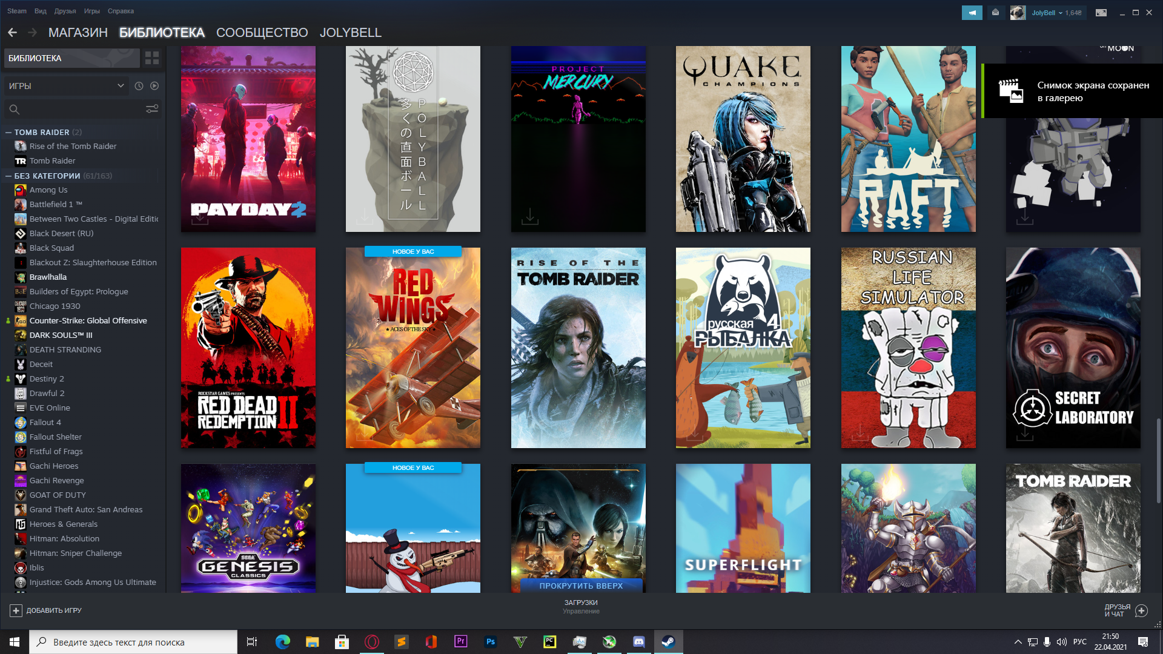
Task: Select DARK SOULS III in list
Action: [x=61, y=335]
